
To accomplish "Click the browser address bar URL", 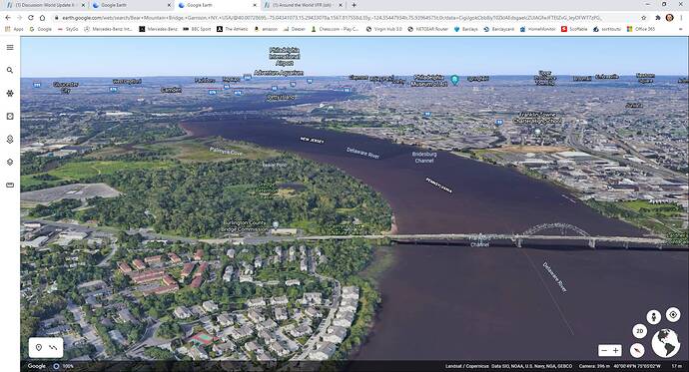I will coord(331,18).
